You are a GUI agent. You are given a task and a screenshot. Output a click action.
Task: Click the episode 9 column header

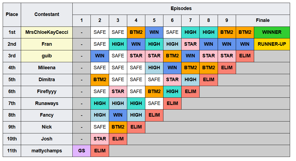click(227, 21)
